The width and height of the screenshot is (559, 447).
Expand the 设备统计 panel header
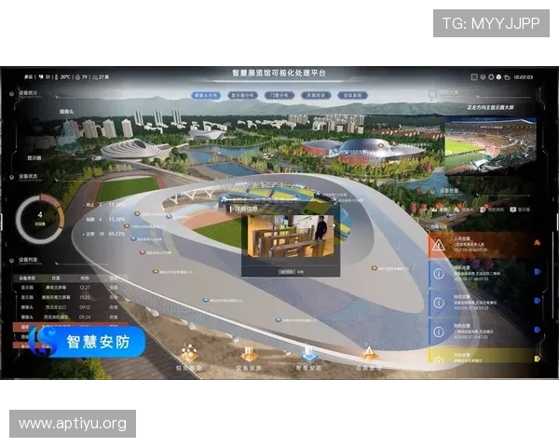(28, 93)
